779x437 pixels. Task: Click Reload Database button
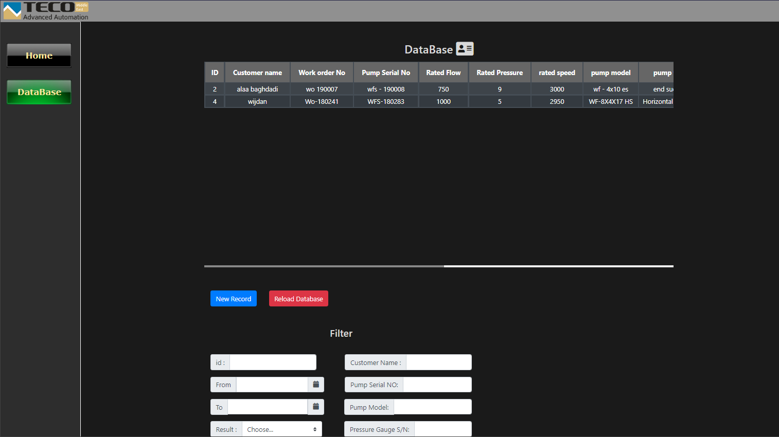click(x=298, y=299)
